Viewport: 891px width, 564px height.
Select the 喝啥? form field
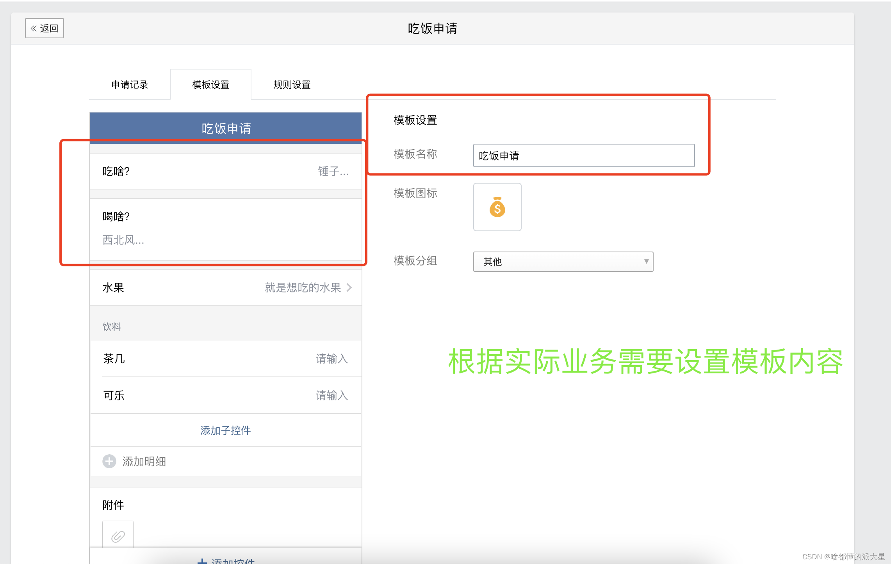[226, 229]
